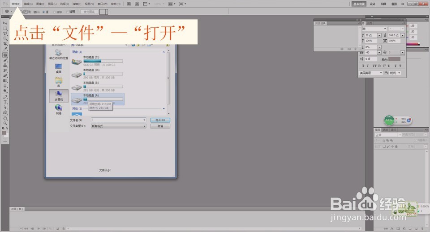Select the Gradient tool
The image size is (430, 232).
tap(5, 81)
